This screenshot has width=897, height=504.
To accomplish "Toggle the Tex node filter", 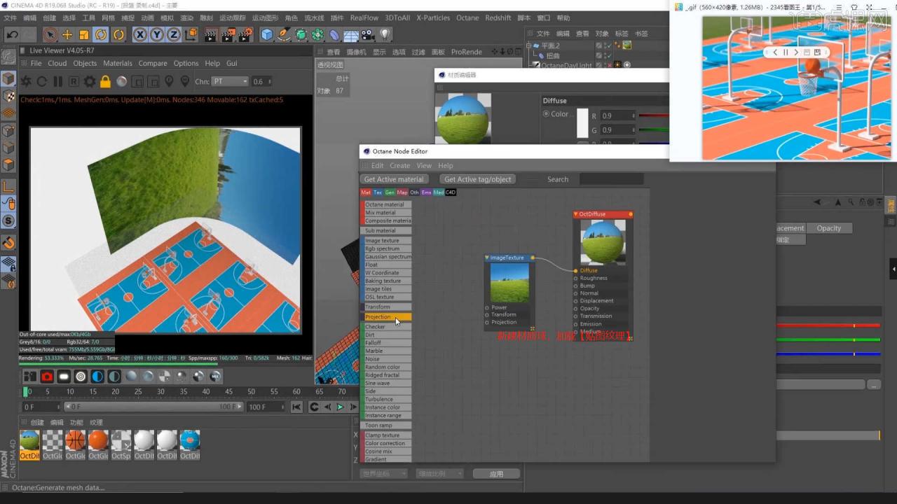I will click(x=378, y=192).
